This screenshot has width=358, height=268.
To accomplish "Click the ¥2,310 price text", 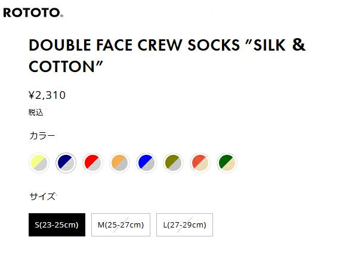I will coord(47,95).
